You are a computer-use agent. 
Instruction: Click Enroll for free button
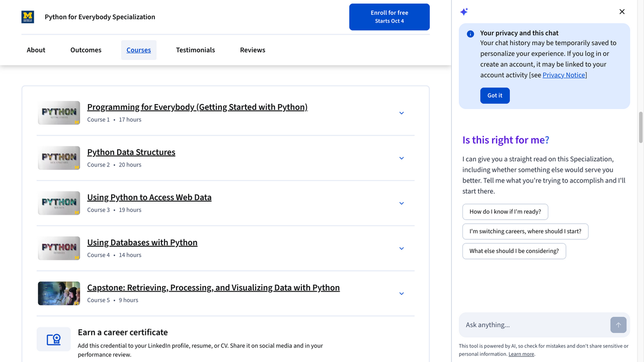(389, 17)
